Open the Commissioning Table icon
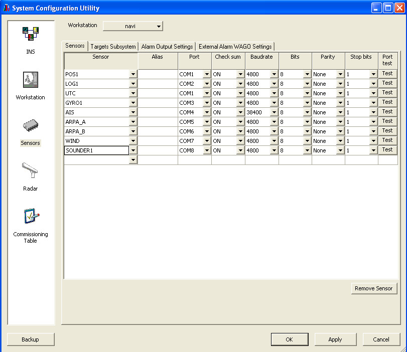 click(31, 217)
